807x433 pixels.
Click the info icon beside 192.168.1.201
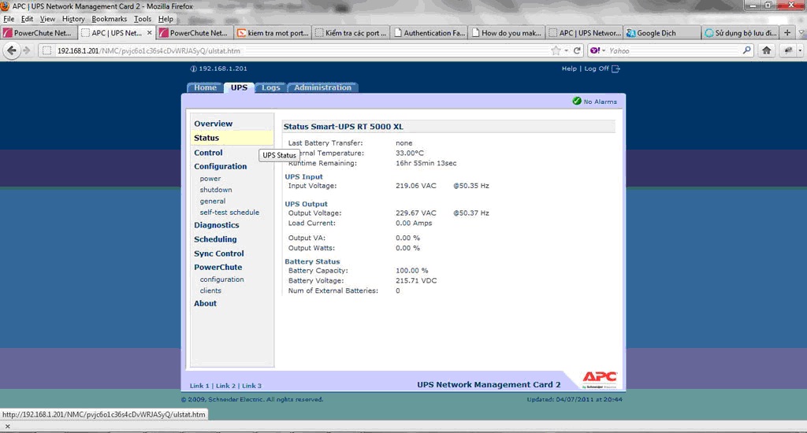pyautogui.click(x=194, y=68)
